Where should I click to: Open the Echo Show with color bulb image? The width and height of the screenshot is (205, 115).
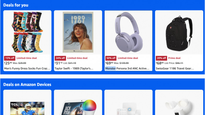(x=78, y=107)
